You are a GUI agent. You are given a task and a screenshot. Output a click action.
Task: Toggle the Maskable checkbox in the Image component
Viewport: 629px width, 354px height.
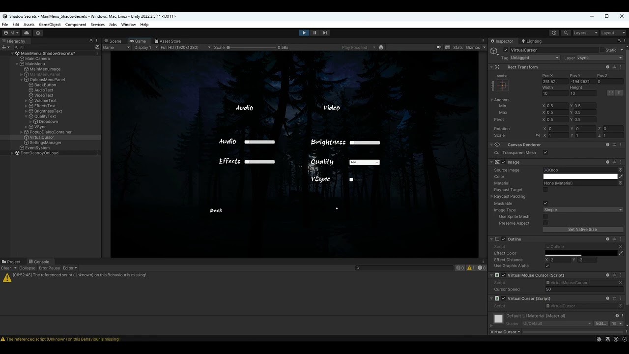pyautogui.click(x=545, y=203)
